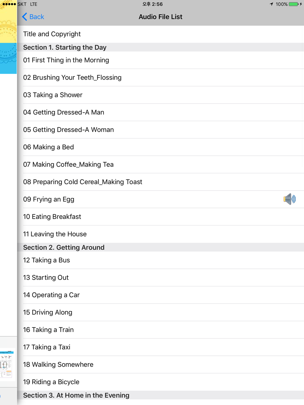Viewport: 304px width, 405px height.
Task: Open Title and Copyright audio file
Action: click(161, 34)
